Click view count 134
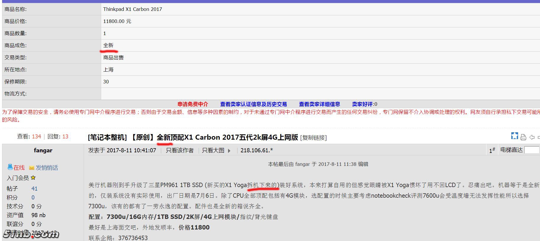 (36, 136)
